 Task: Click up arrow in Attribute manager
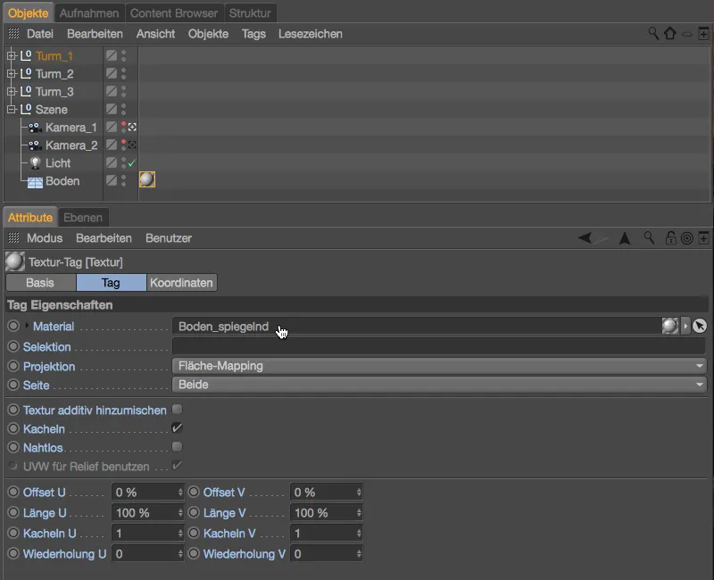click(x=625, y=238)
